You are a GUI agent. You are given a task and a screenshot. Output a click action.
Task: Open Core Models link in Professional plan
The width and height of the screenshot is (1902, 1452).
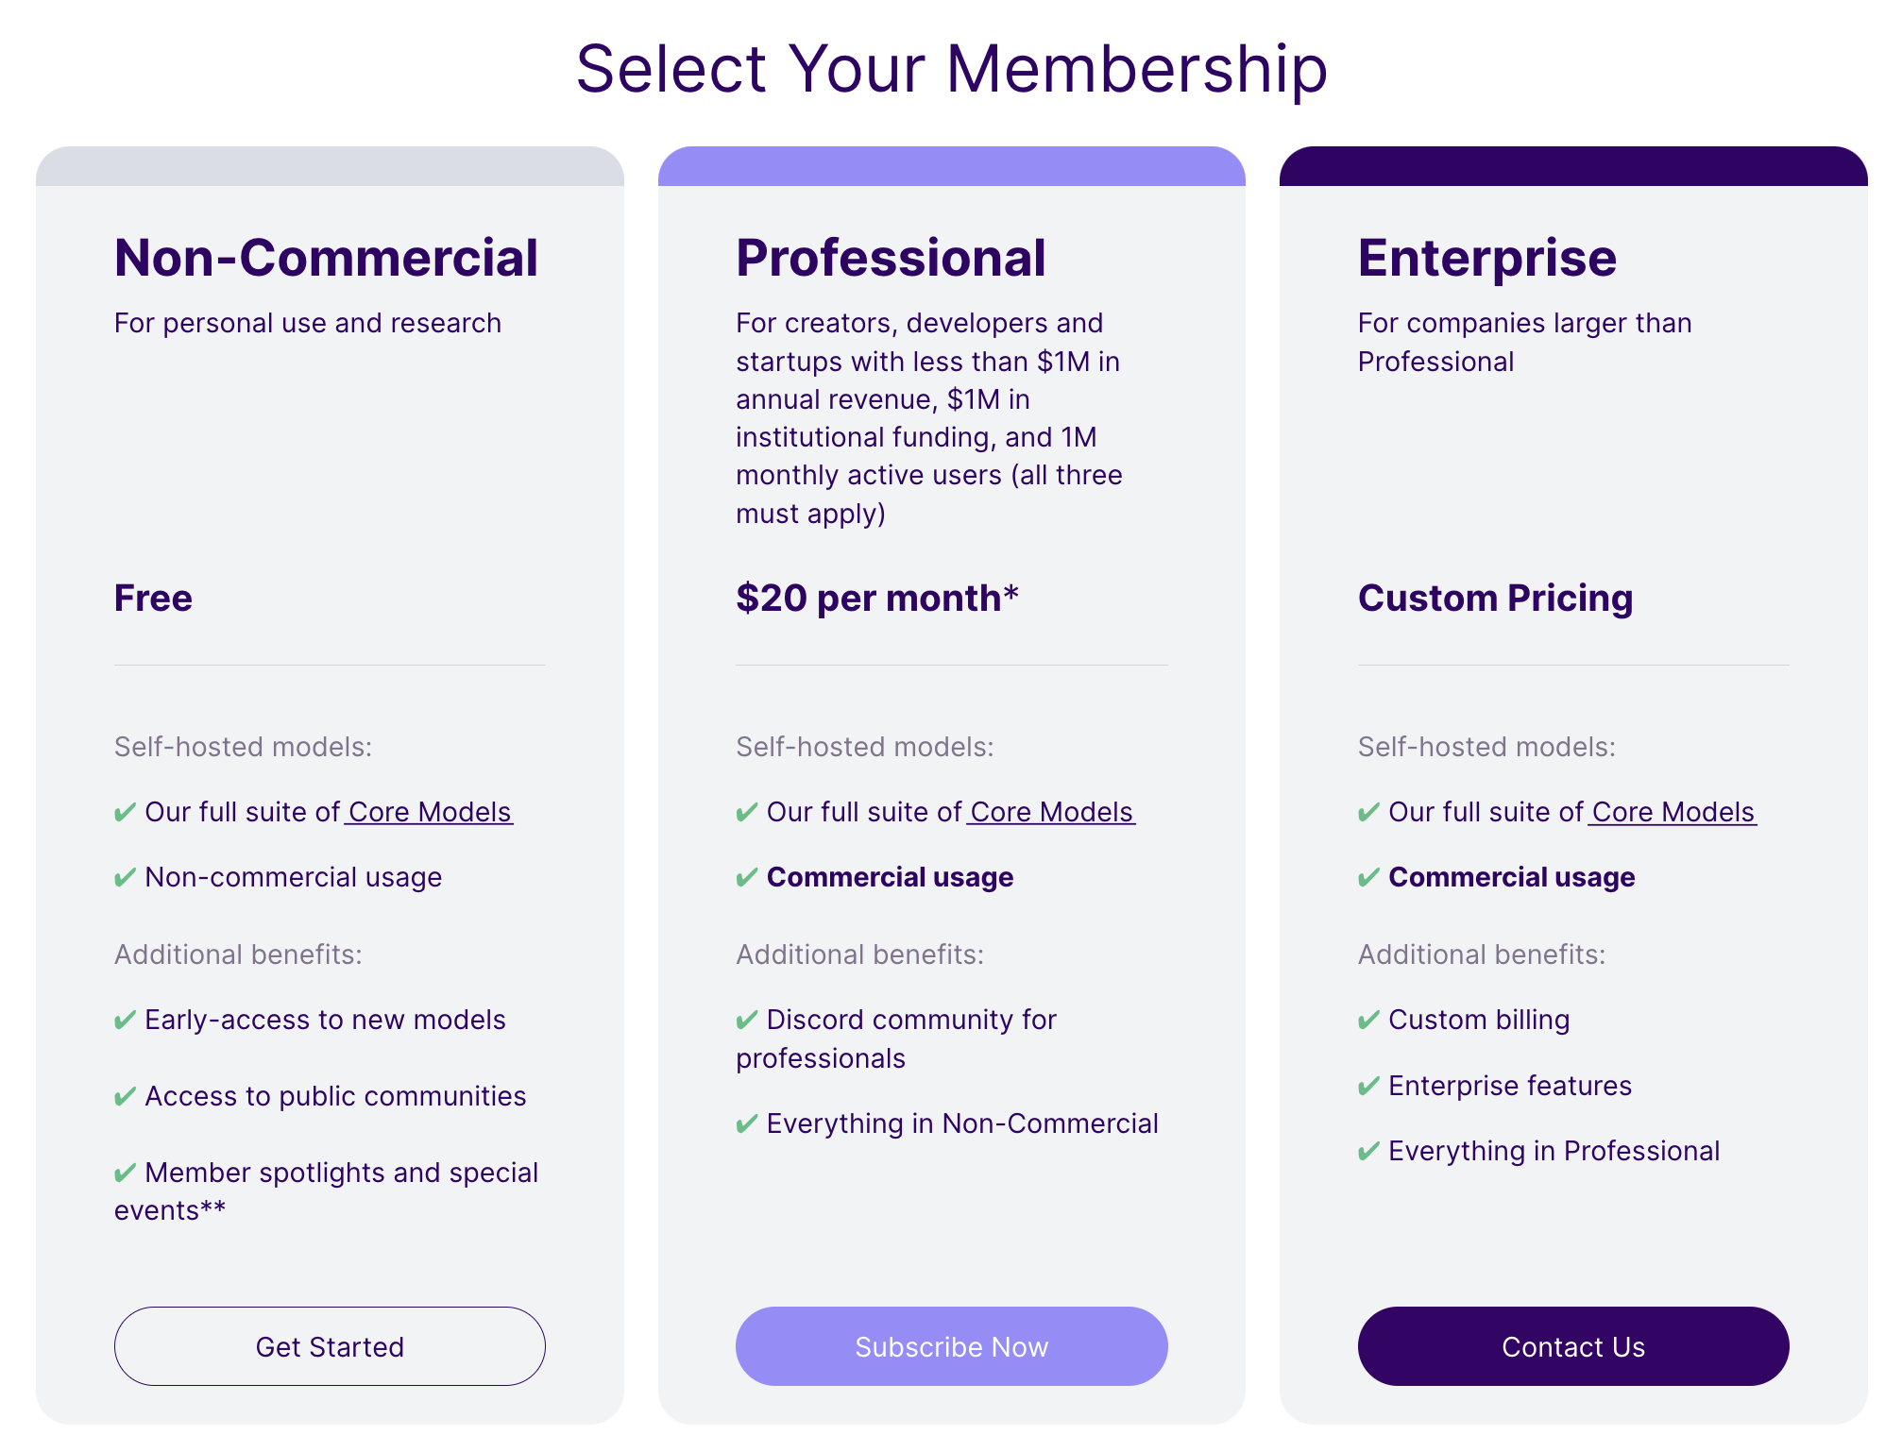point(1051,812)
